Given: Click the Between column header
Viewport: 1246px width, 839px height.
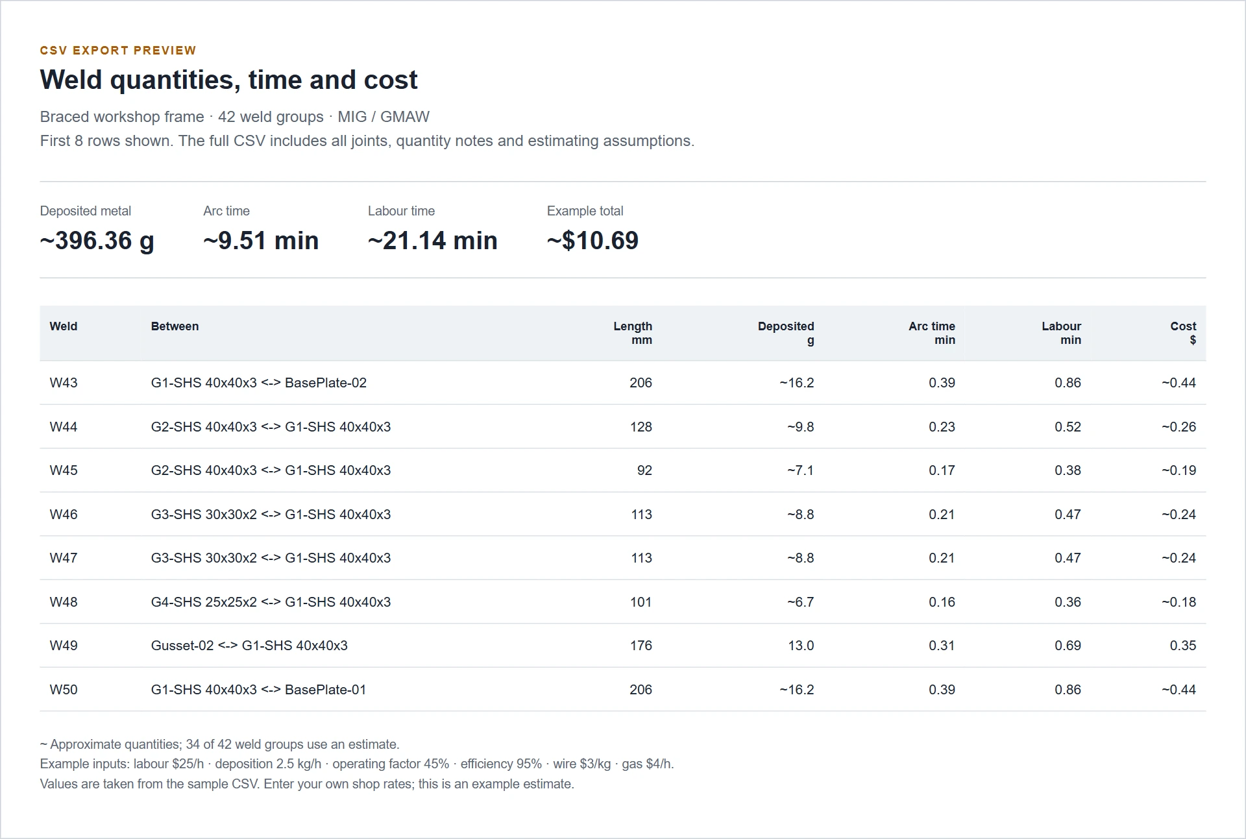Looking at the screenshot, I should coord(175,326).
